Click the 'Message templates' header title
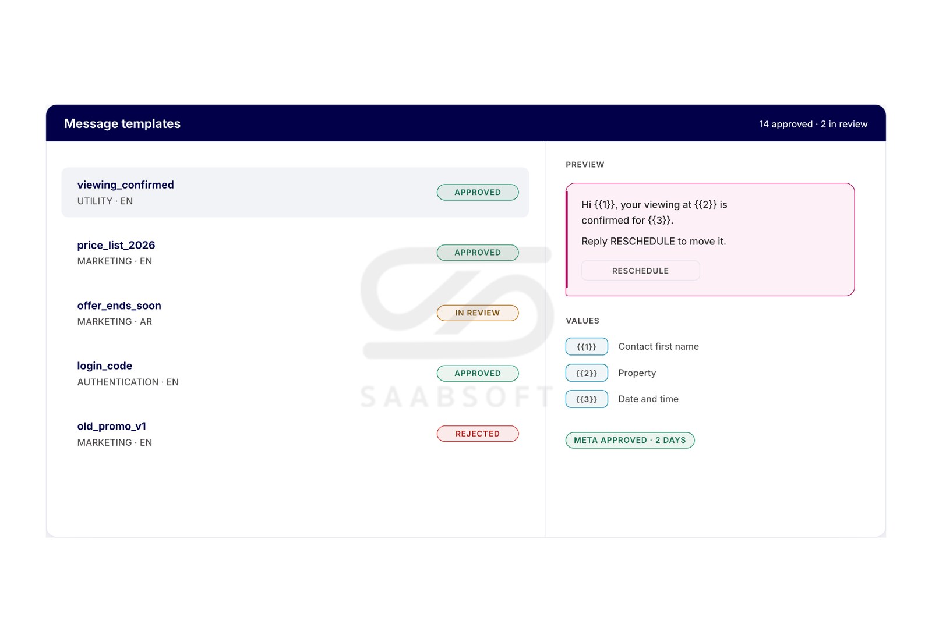This screenshot has height=642, width=932. point(122,123)
